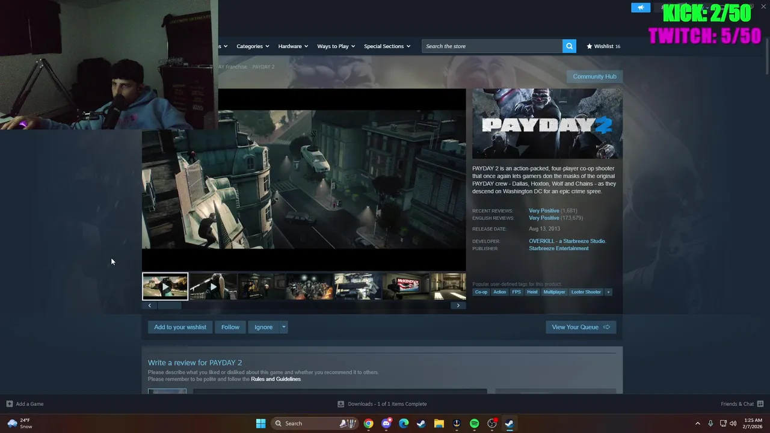Switch to the active Steam taskbar window
The height and width of the screenshot is (433, 770).
point(510,423)
